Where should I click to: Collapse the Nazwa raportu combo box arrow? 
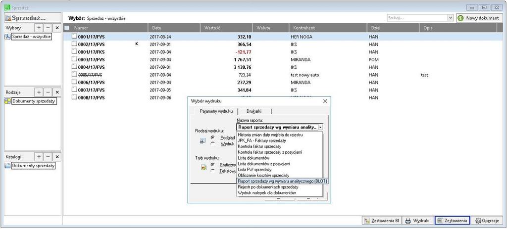(320, 127)
